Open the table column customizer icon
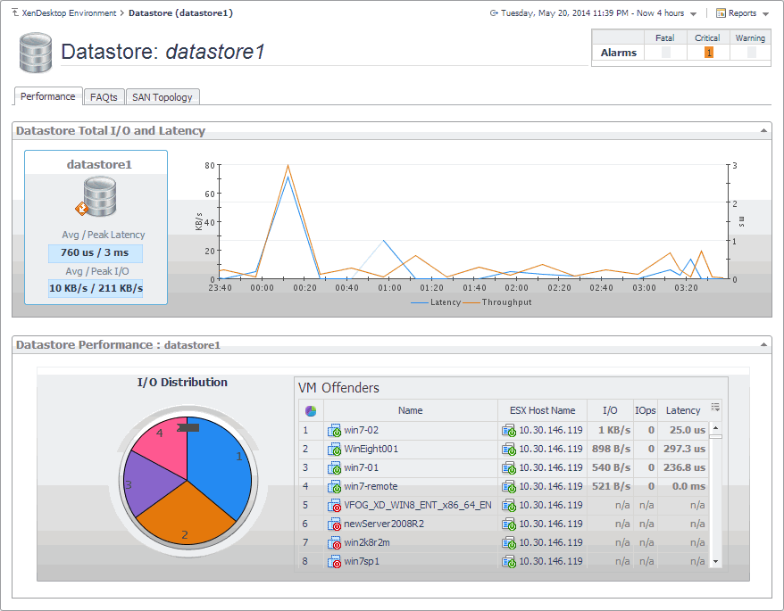Image resolution: width=784 pixels, height=611 pixels. tap(715, 408)
